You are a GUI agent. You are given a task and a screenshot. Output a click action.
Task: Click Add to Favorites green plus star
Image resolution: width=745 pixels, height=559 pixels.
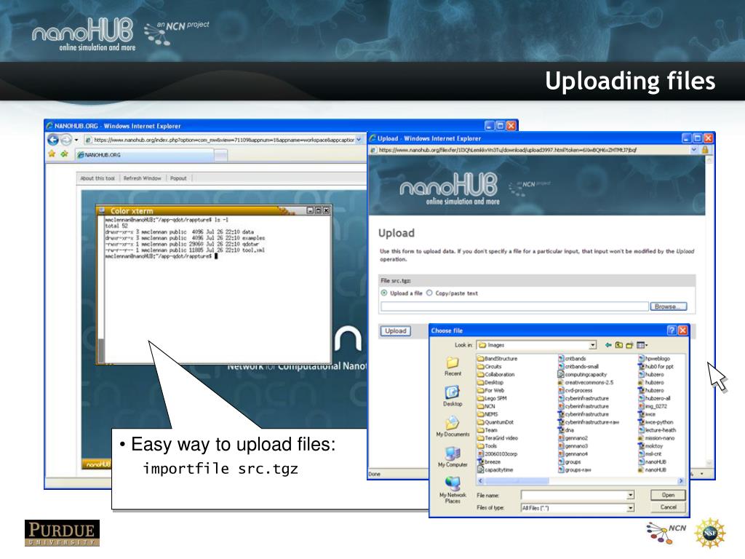(x=64, y=154)
